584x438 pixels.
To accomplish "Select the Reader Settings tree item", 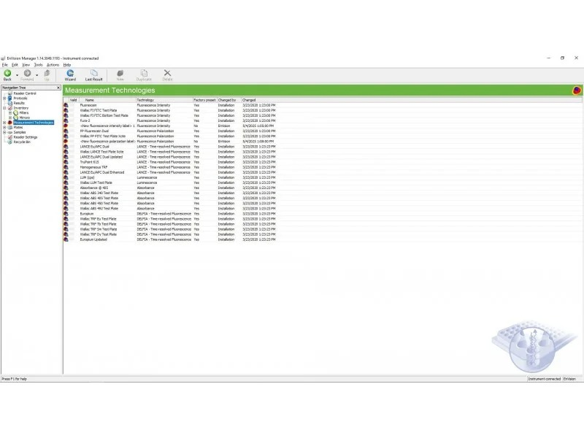I will pyautogui.click(x=26, y=137).
